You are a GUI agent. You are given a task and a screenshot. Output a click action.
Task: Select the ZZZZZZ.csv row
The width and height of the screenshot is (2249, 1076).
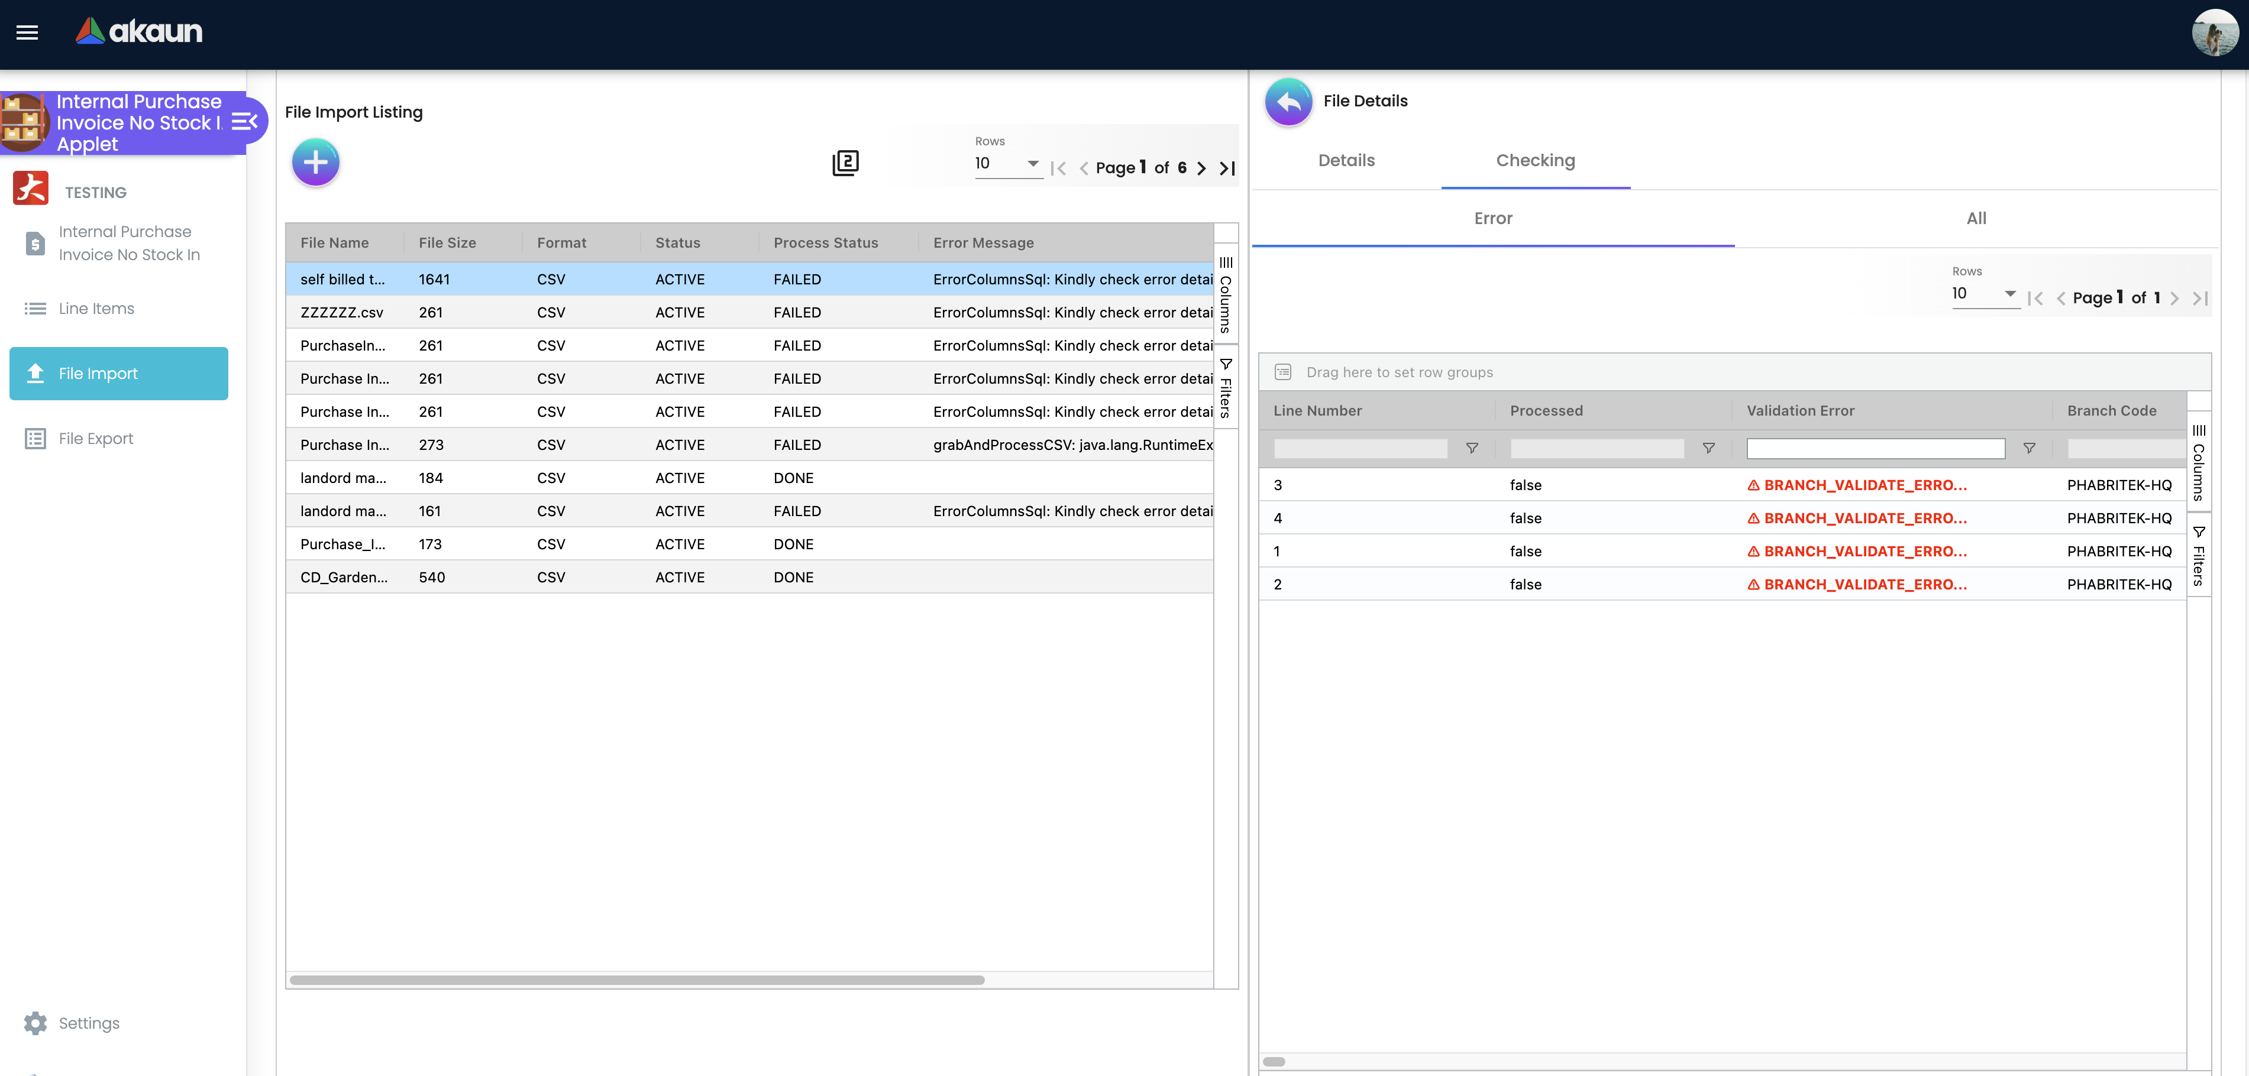749,312
